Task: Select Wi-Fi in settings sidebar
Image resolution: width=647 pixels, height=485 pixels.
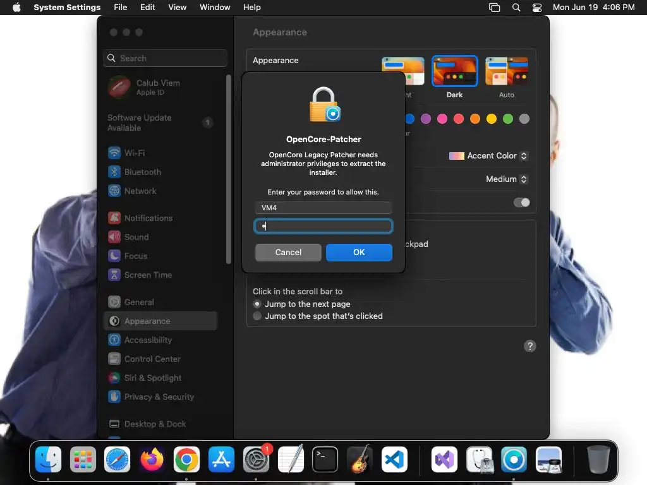Action: [160, 153]
